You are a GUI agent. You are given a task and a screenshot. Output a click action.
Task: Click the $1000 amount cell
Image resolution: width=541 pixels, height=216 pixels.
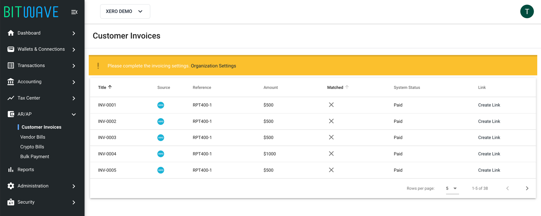270,154
